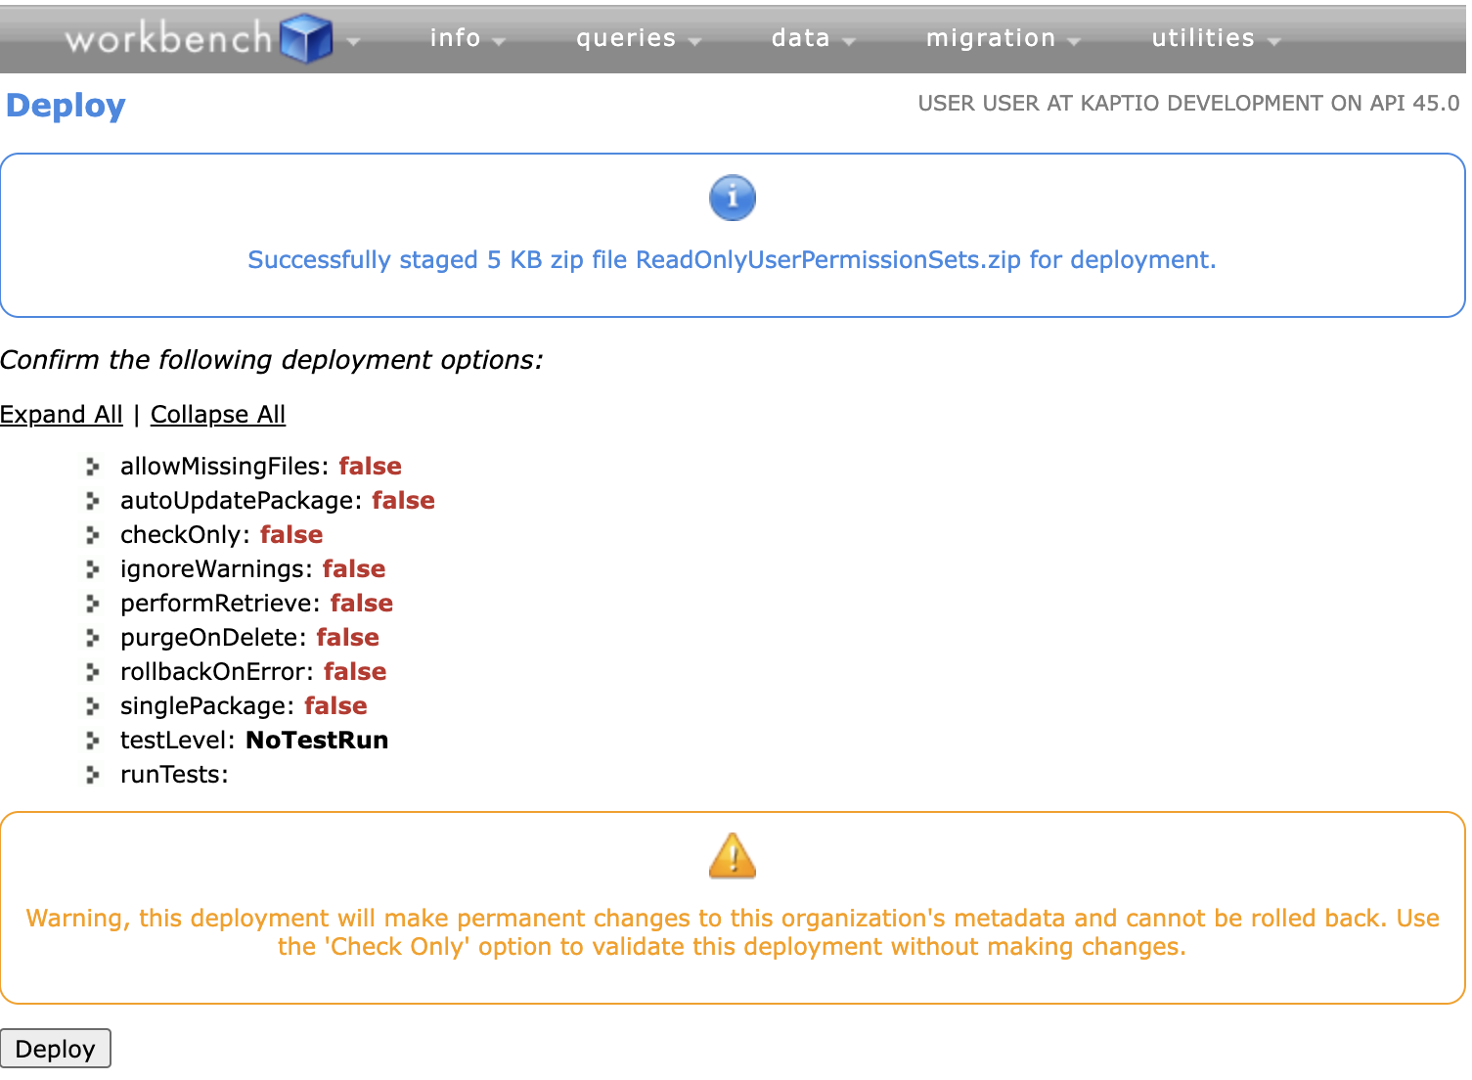The height and width of the screenshot is (1080, 1472).
Task: Open the migration dropdown
Action: point(992,38)
